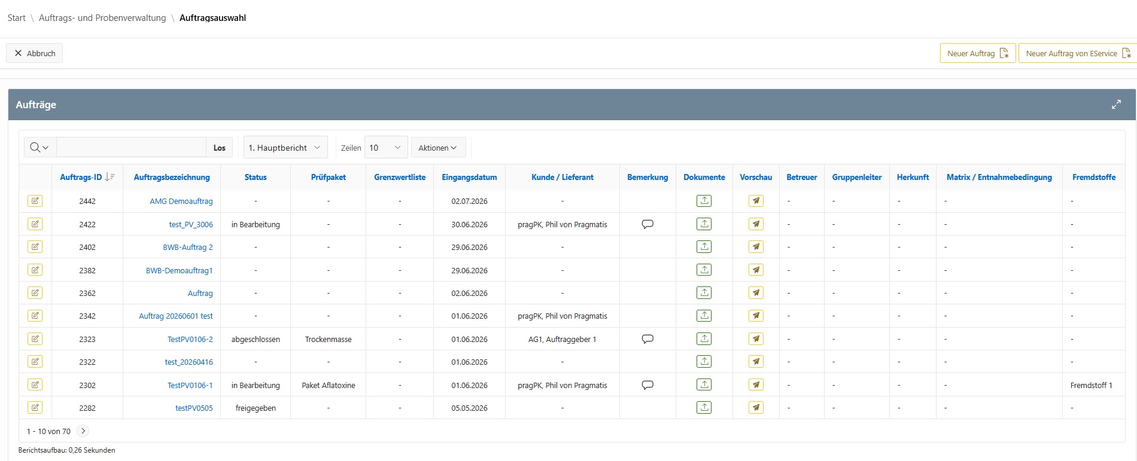Viewport: 1137px width, 461px height.
Task: Select the Paket Aflatoxine cell
Action: tap(329, 385)
